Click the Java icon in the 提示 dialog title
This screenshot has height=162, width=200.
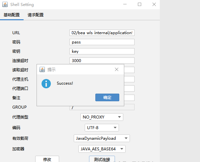click(x=42, y=69)
